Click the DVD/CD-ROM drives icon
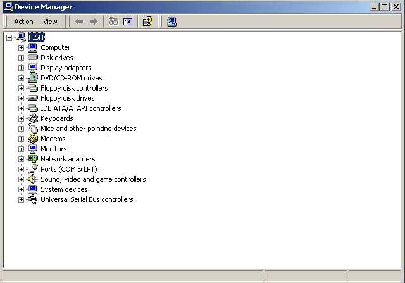Screen dimensions: 405x283 coord(33,78)
